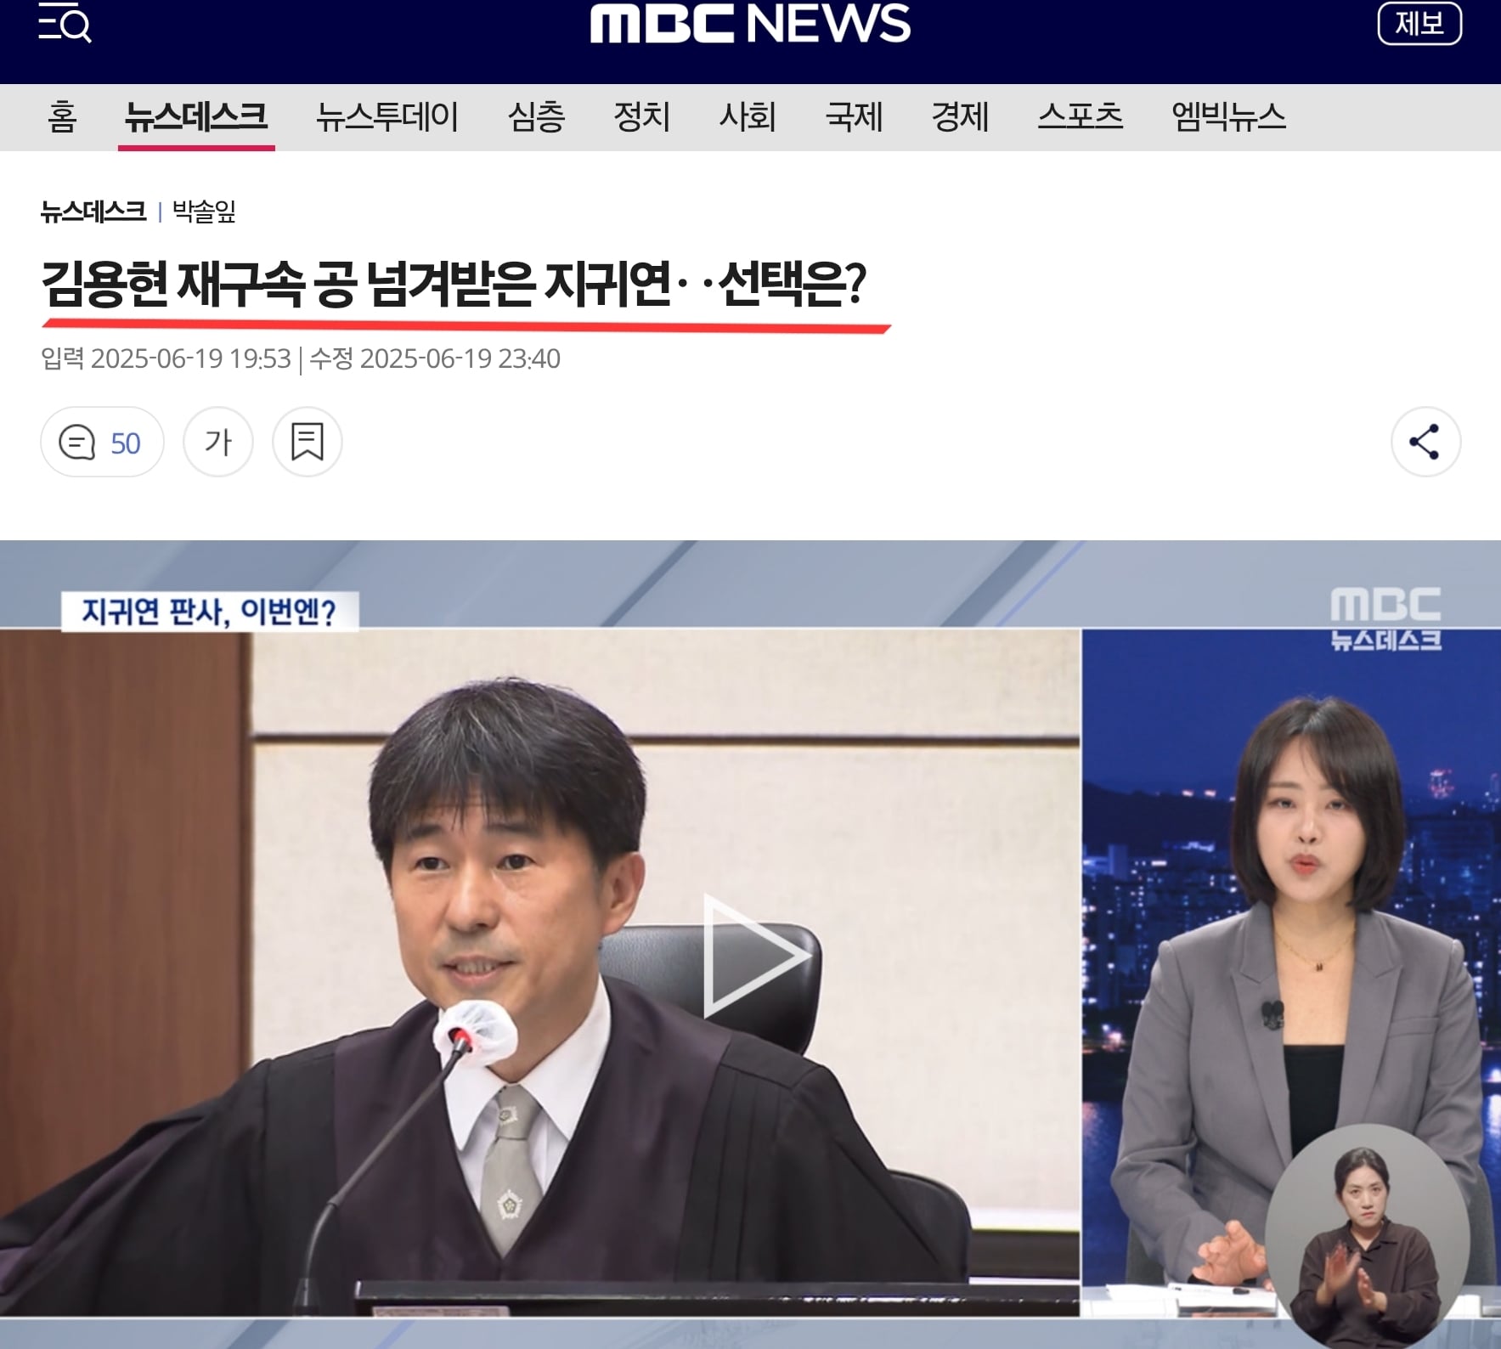Switch to the 뉴스투데이 tab
The image size is (1501, 1349).
pyautogui.click(x=387, y=116)
